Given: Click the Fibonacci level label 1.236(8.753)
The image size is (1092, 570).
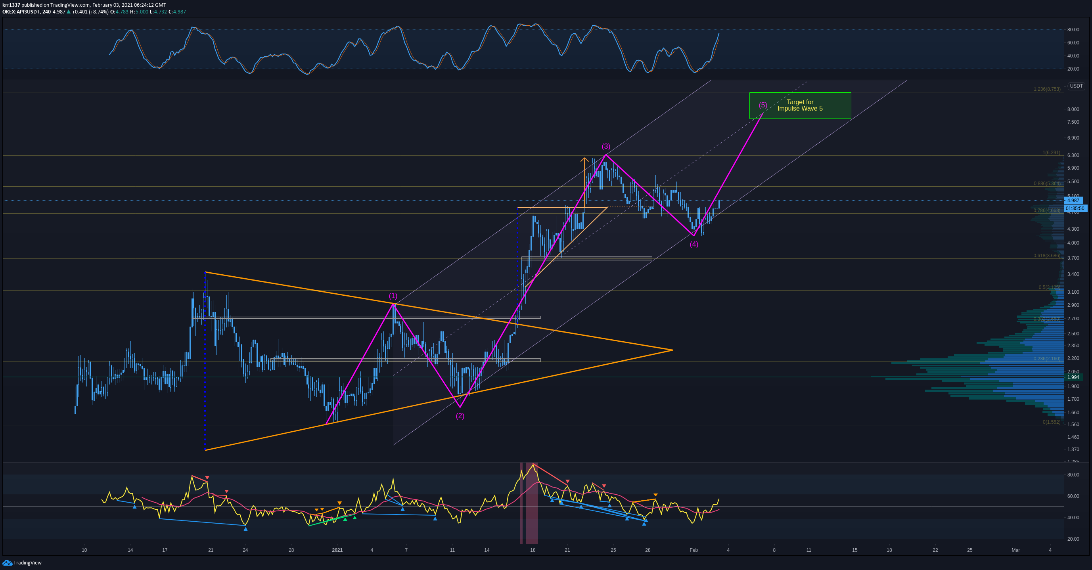Looking at the screenshot, I should (1047, 89).
